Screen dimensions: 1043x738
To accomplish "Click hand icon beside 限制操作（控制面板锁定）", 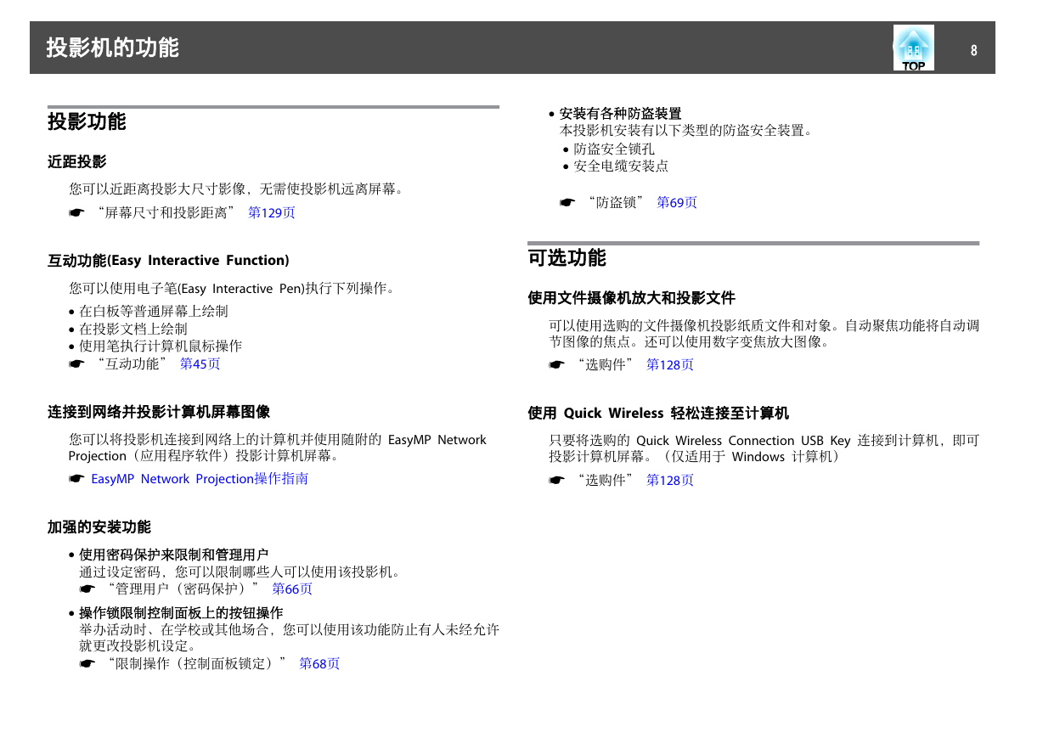I will 88,663.
